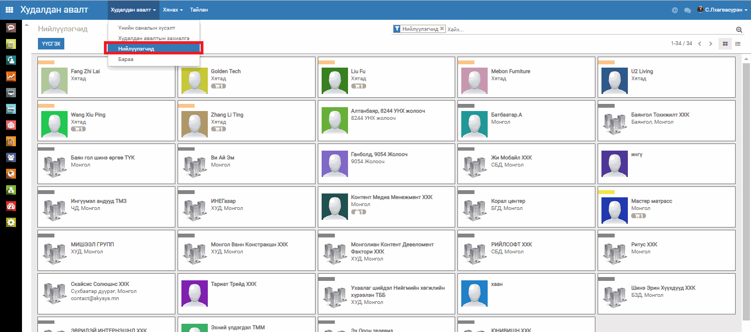This screenshot has width=751, height=332.
Task: Open the apps grid menu icon
Action: [9, 10]
